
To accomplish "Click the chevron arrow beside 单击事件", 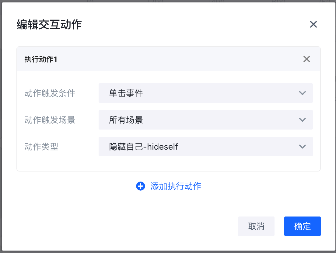I will click(302, 93).
